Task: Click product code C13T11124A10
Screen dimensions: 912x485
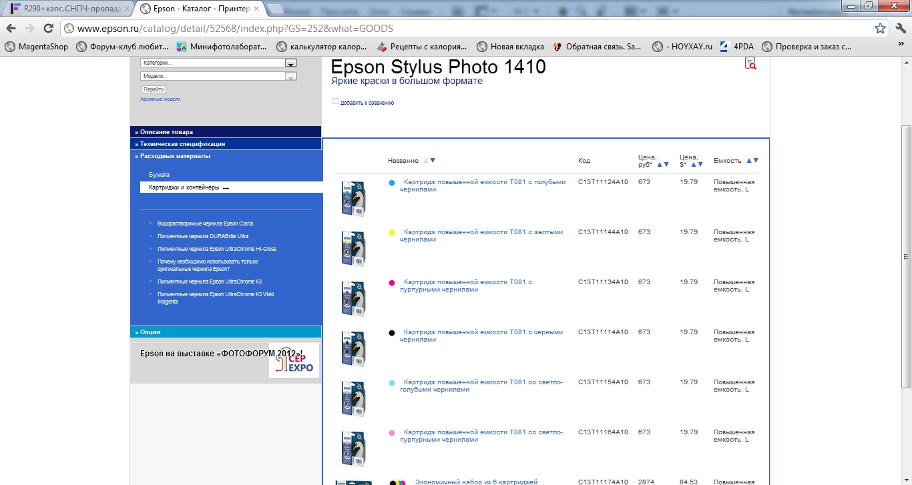Action: (603, 182)
